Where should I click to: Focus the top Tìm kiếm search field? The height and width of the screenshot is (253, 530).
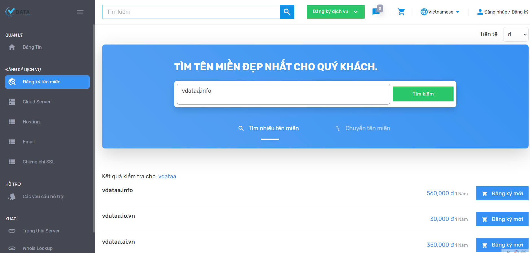pyautogui.click(x=191, y=12)
